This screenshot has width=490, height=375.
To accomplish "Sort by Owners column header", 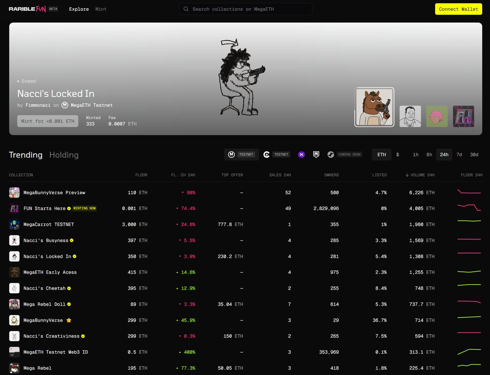I will coord(331,175).
